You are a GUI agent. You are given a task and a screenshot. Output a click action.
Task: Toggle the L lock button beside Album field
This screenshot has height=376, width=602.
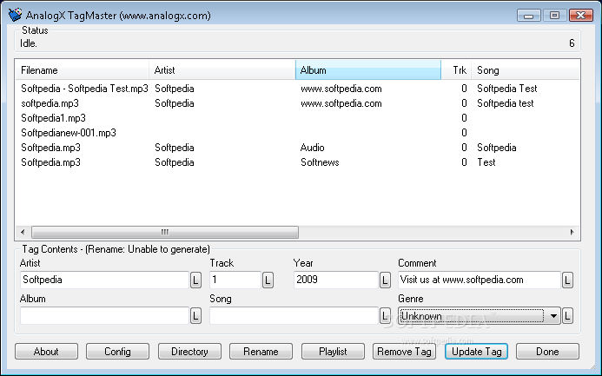195,316
